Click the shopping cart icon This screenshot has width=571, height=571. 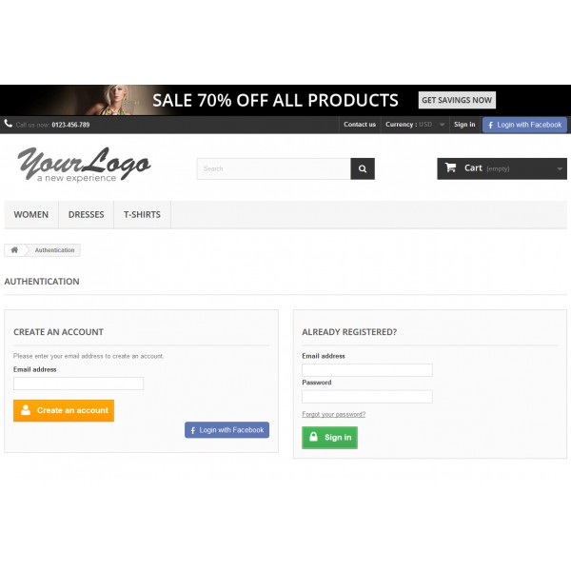click(x=450, y=167)
